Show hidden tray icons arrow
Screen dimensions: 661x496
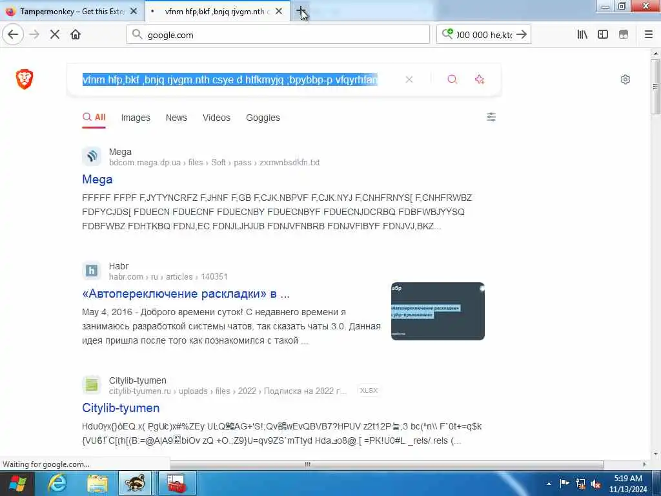tap(549, 484)
